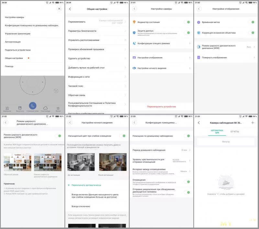Screen dimensions: 259x229
Task: Open Проверка обновлений прошивки chevron
Action: coord(125,49)
